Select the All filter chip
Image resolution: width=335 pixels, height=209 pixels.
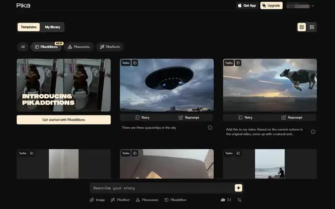coord(23,47)
